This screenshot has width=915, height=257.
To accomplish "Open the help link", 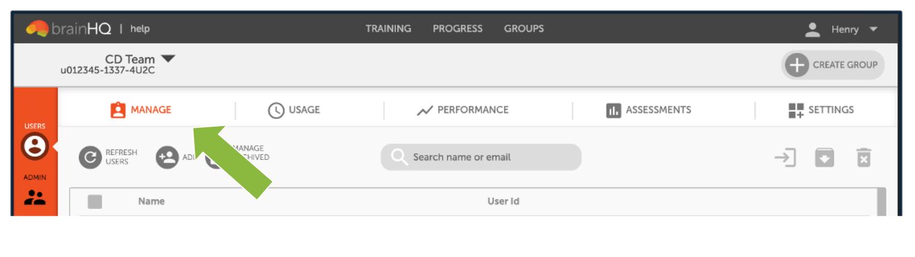I will pyautogui.click(x=140, y=29).
